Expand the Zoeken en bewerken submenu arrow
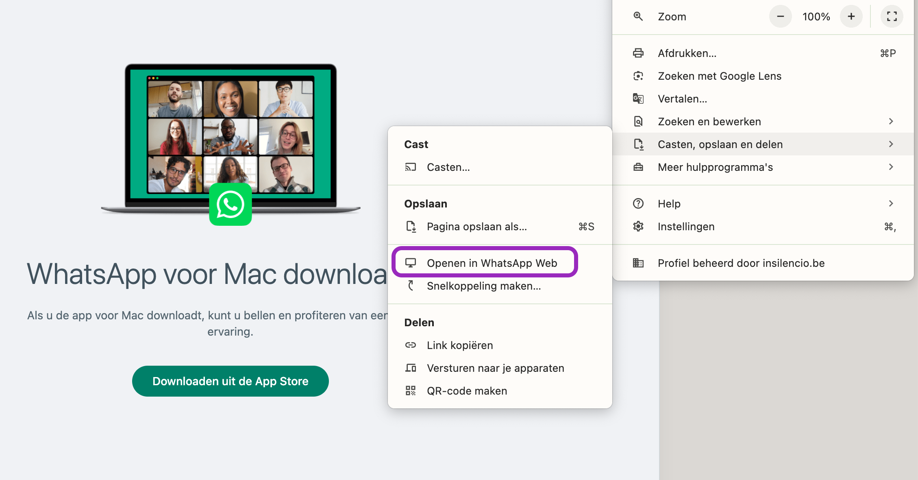 coord(891,122)
